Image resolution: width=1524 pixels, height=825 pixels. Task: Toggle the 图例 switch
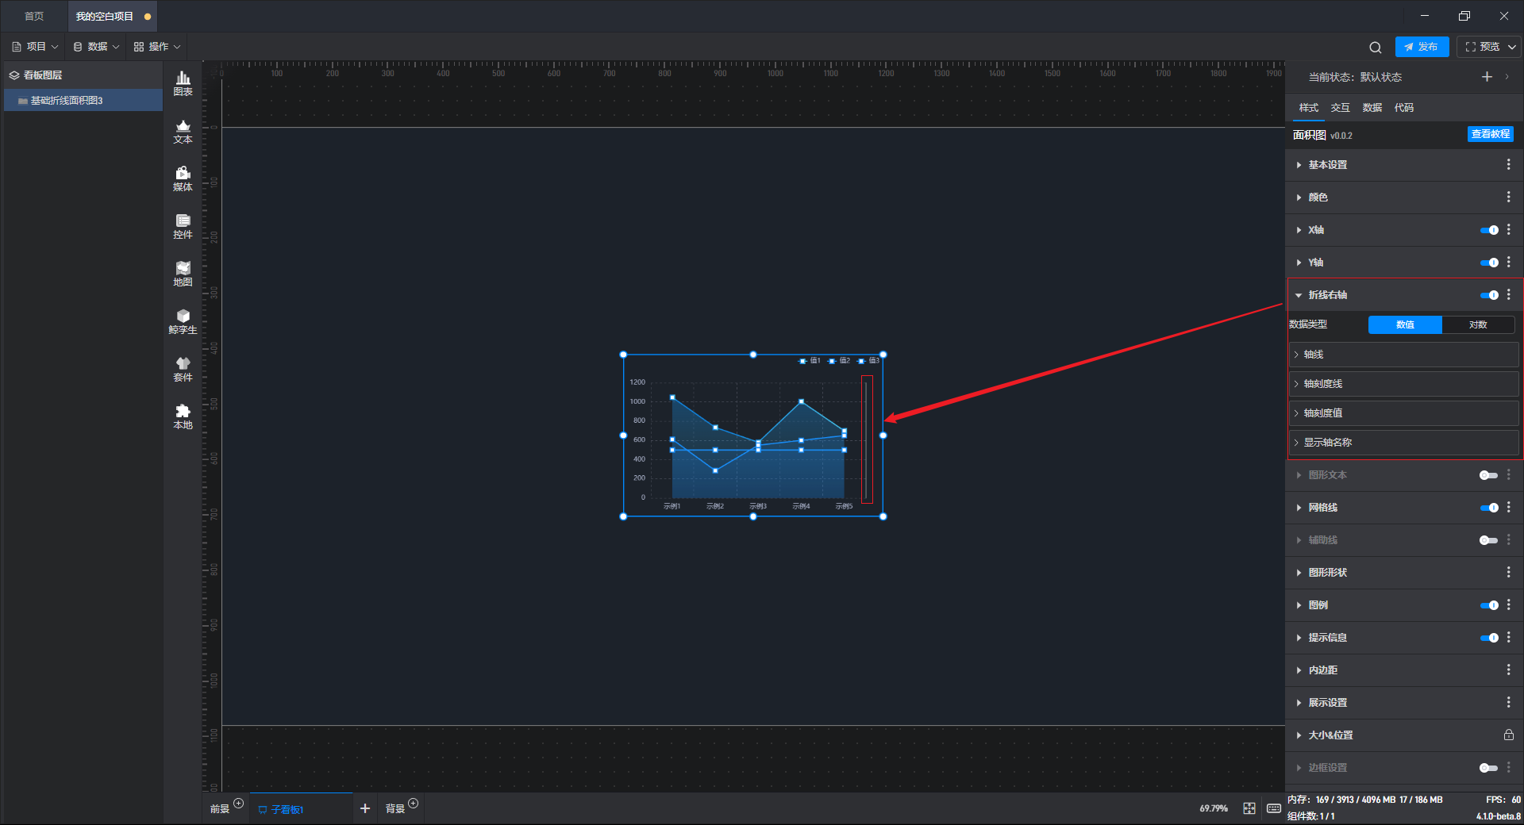coord(1489,605)
